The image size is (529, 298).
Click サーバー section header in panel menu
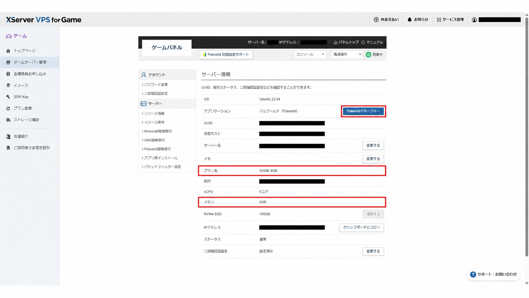[x=167, y=104]
